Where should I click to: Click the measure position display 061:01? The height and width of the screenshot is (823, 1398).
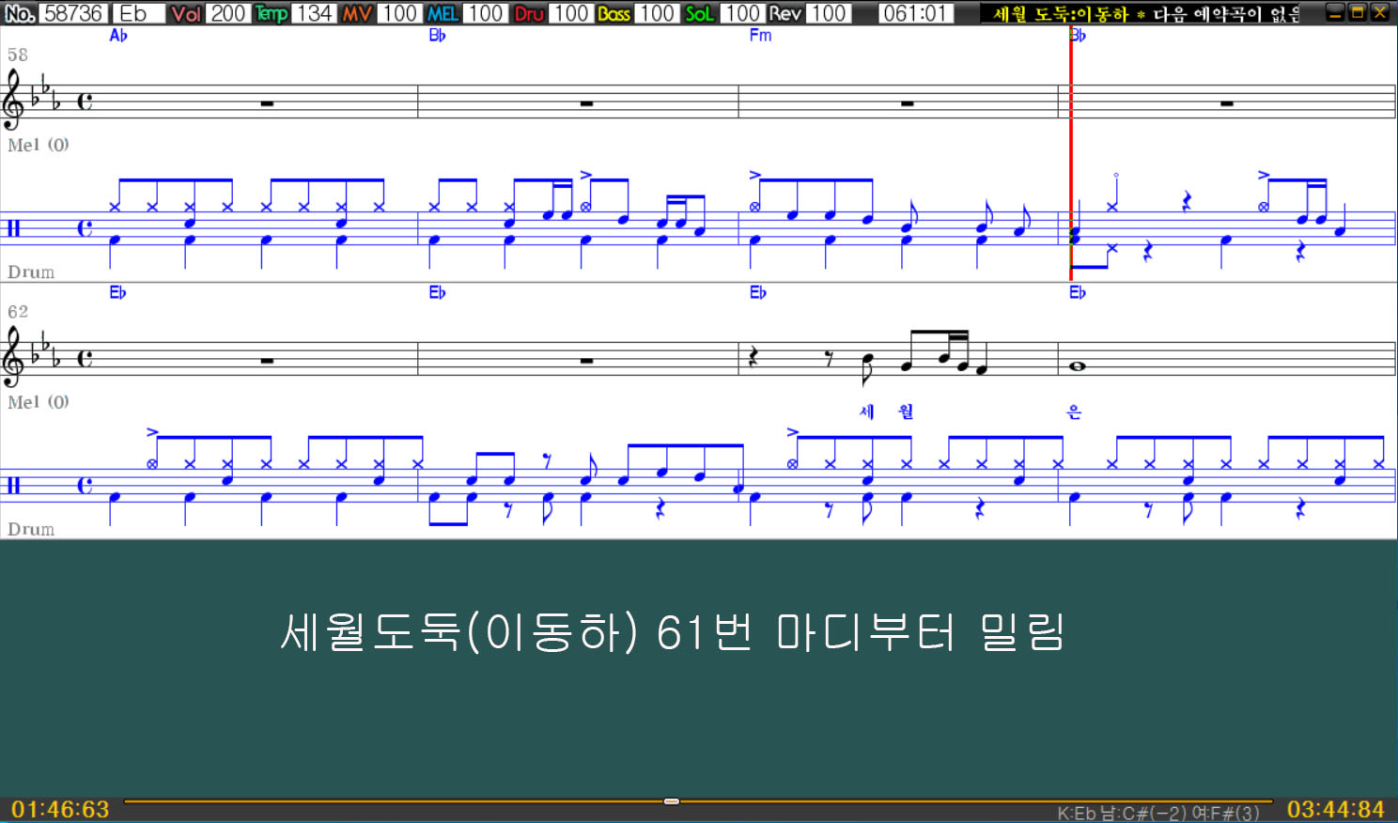click(915, 13)
